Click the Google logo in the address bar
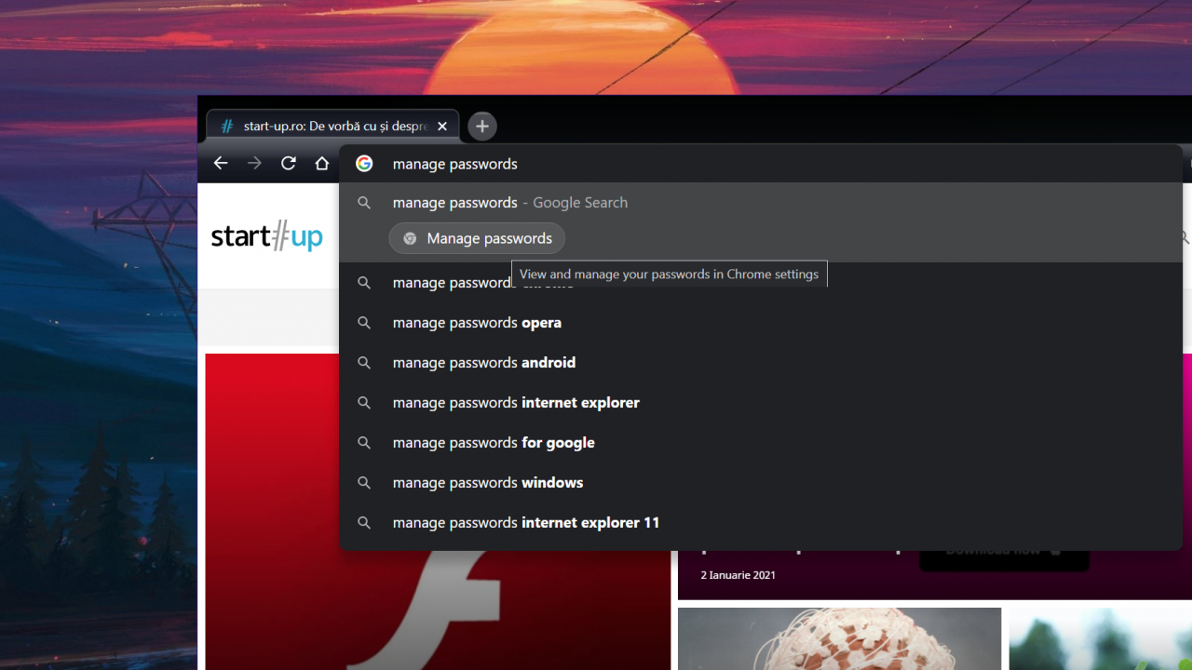 (x=364, y=163)
